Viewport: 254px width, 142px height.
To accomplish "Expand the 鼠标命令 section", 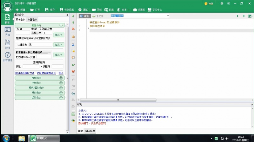I will [x=61, y=78].
